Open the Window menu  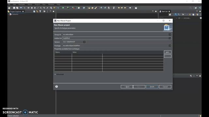[x=51, y=5]
